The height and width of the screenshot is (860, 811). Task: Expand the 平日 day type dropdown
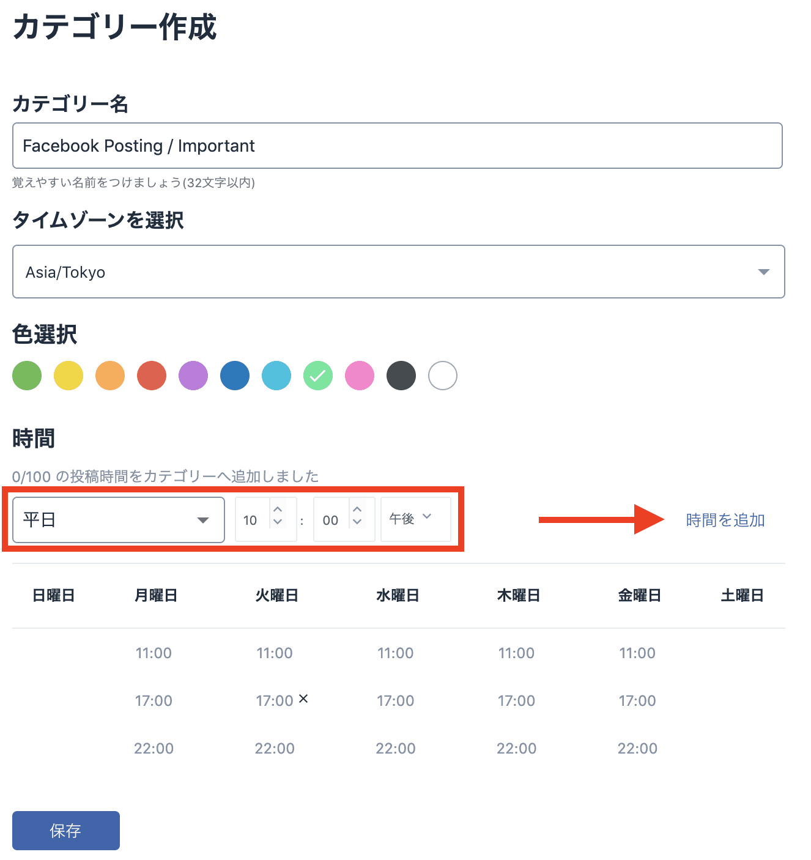coord(119,520)
